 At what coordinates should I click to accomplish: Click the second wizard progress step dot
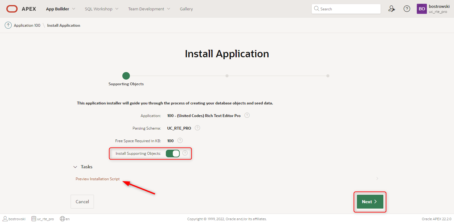point(227,76)
